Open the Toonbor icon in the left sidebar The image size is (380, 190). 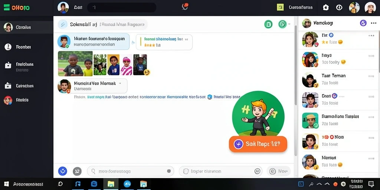tap(8, 47)
